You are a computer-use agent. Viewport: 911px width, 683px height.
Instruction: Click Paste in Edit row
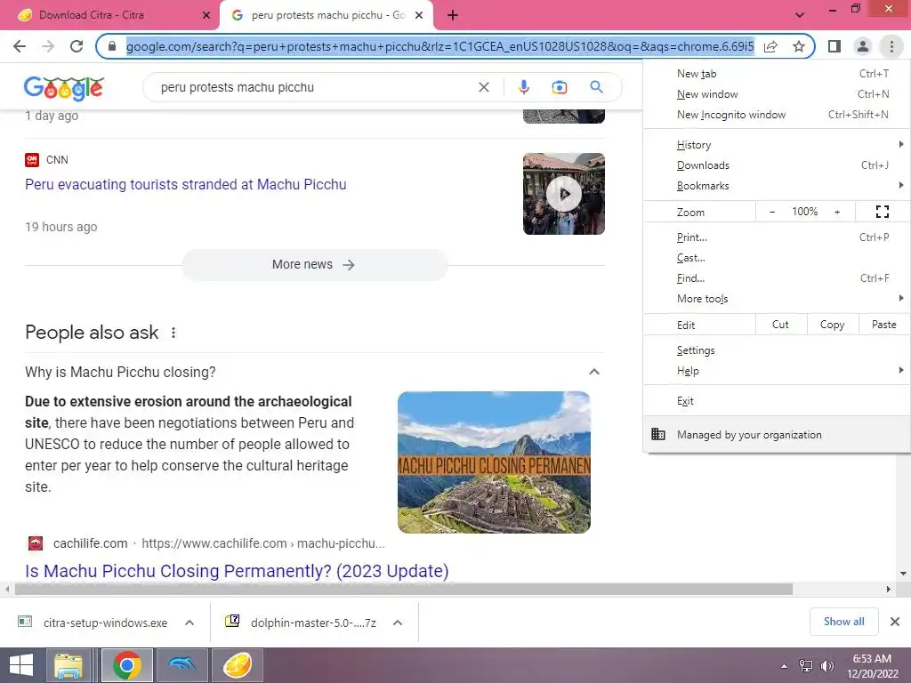pos(883,325)
